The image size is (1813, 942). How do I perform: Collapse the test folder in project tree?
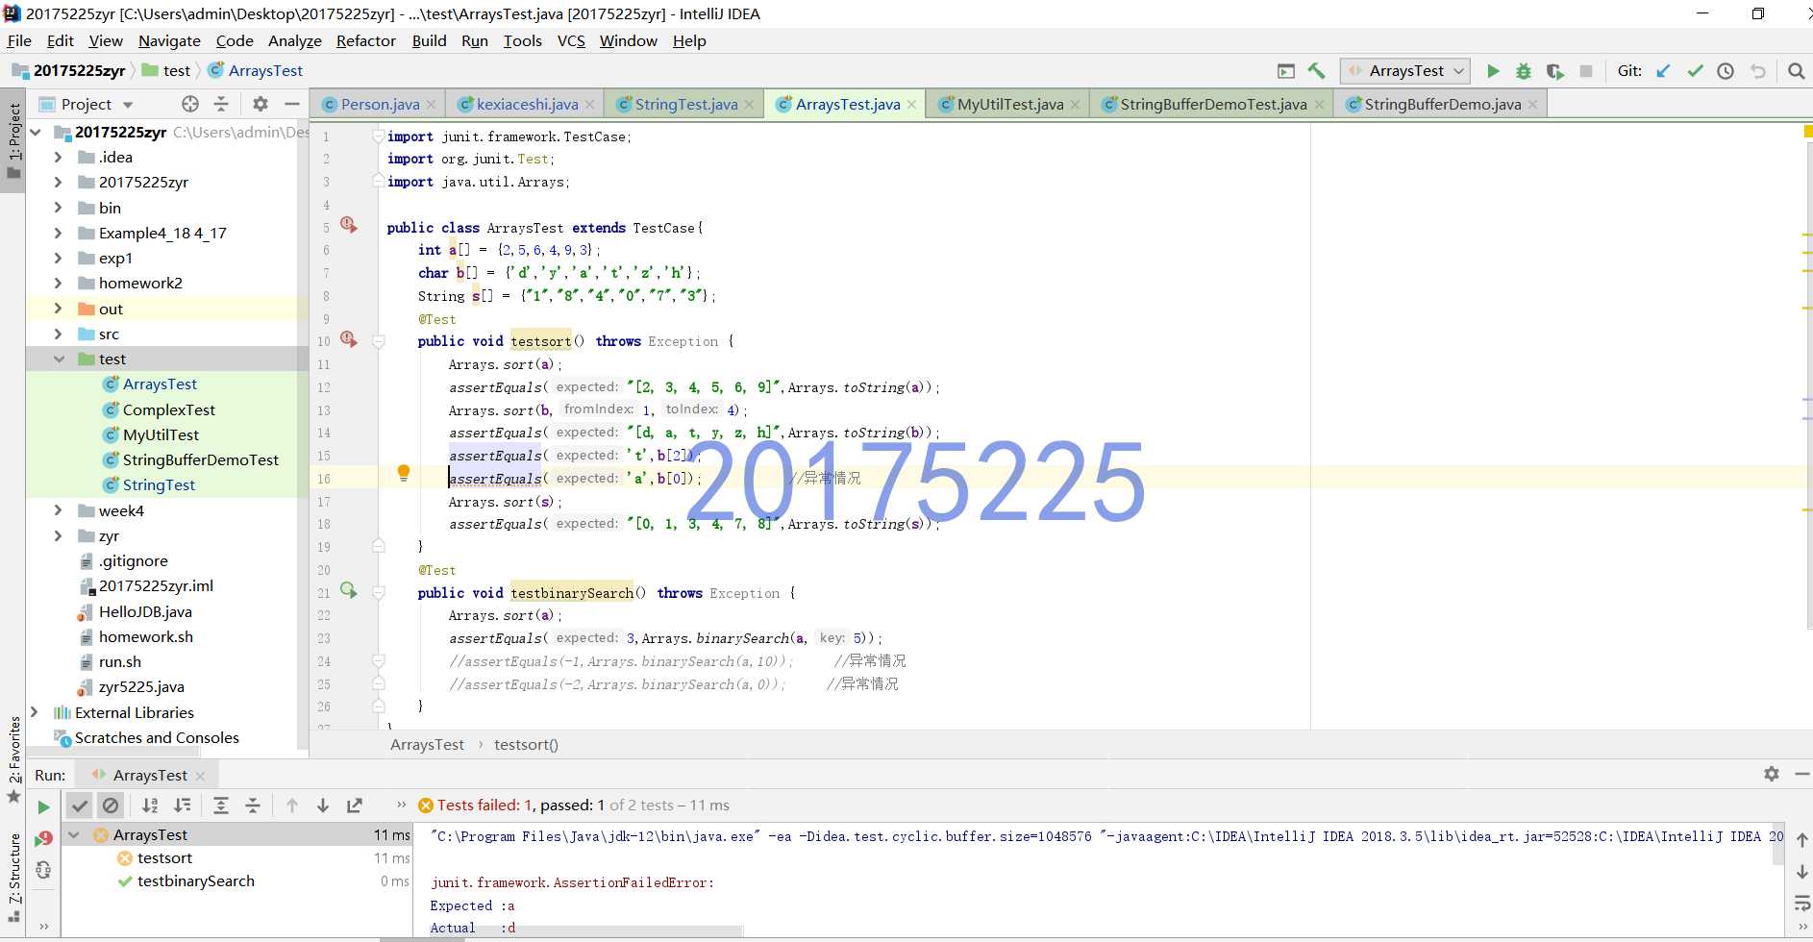(59, 359)
